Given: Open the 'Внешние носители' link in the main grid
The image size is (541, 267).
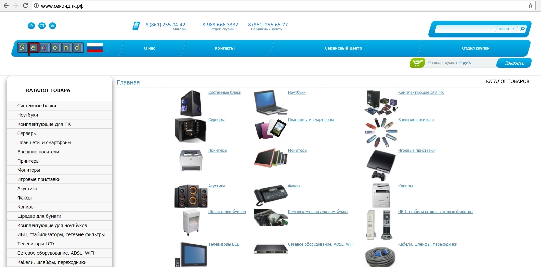Looking at the screenshot, I should (x=416, y=120).
